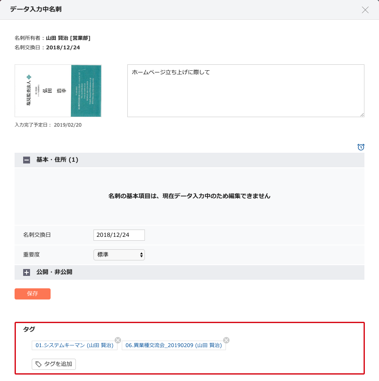Remove the 06.異業種交流会_20190209 tag
The height and width of the screenshot is (381, 379).
point(226,340)
